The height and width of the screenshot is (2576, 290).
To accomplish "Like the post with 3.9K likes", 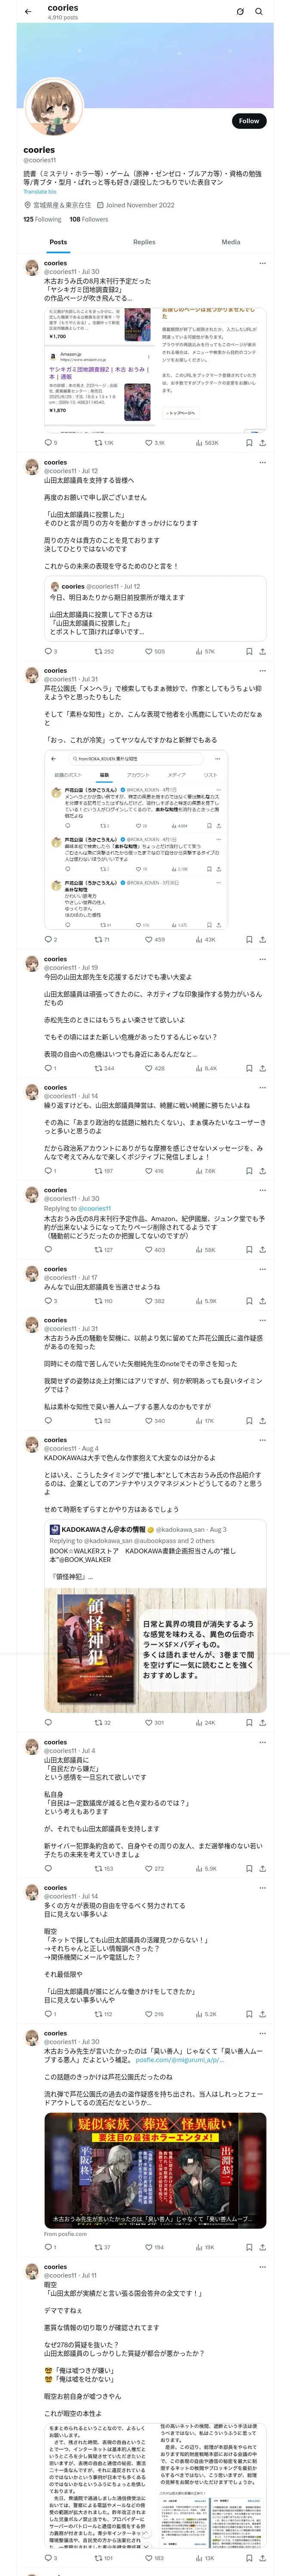I will (154, 442).
